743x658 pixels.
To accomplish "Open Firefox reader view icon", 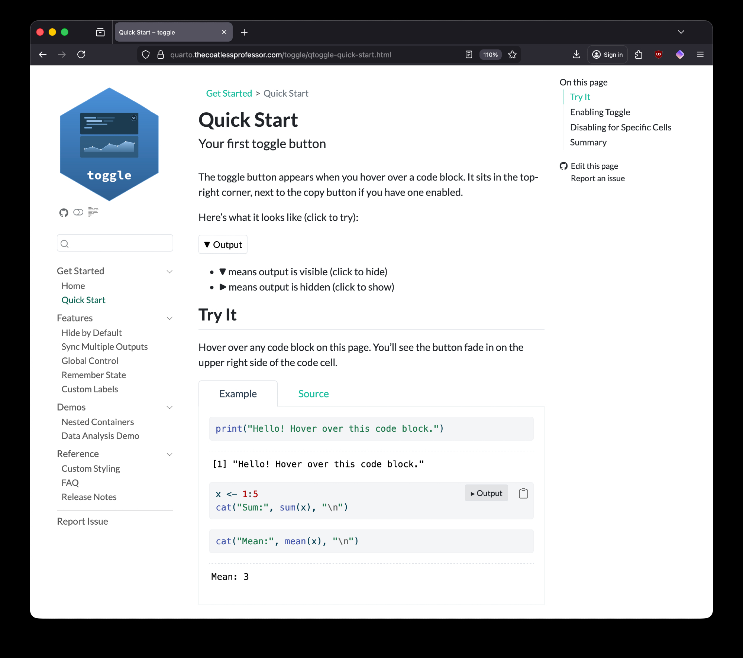I will (x=469, y=55).
